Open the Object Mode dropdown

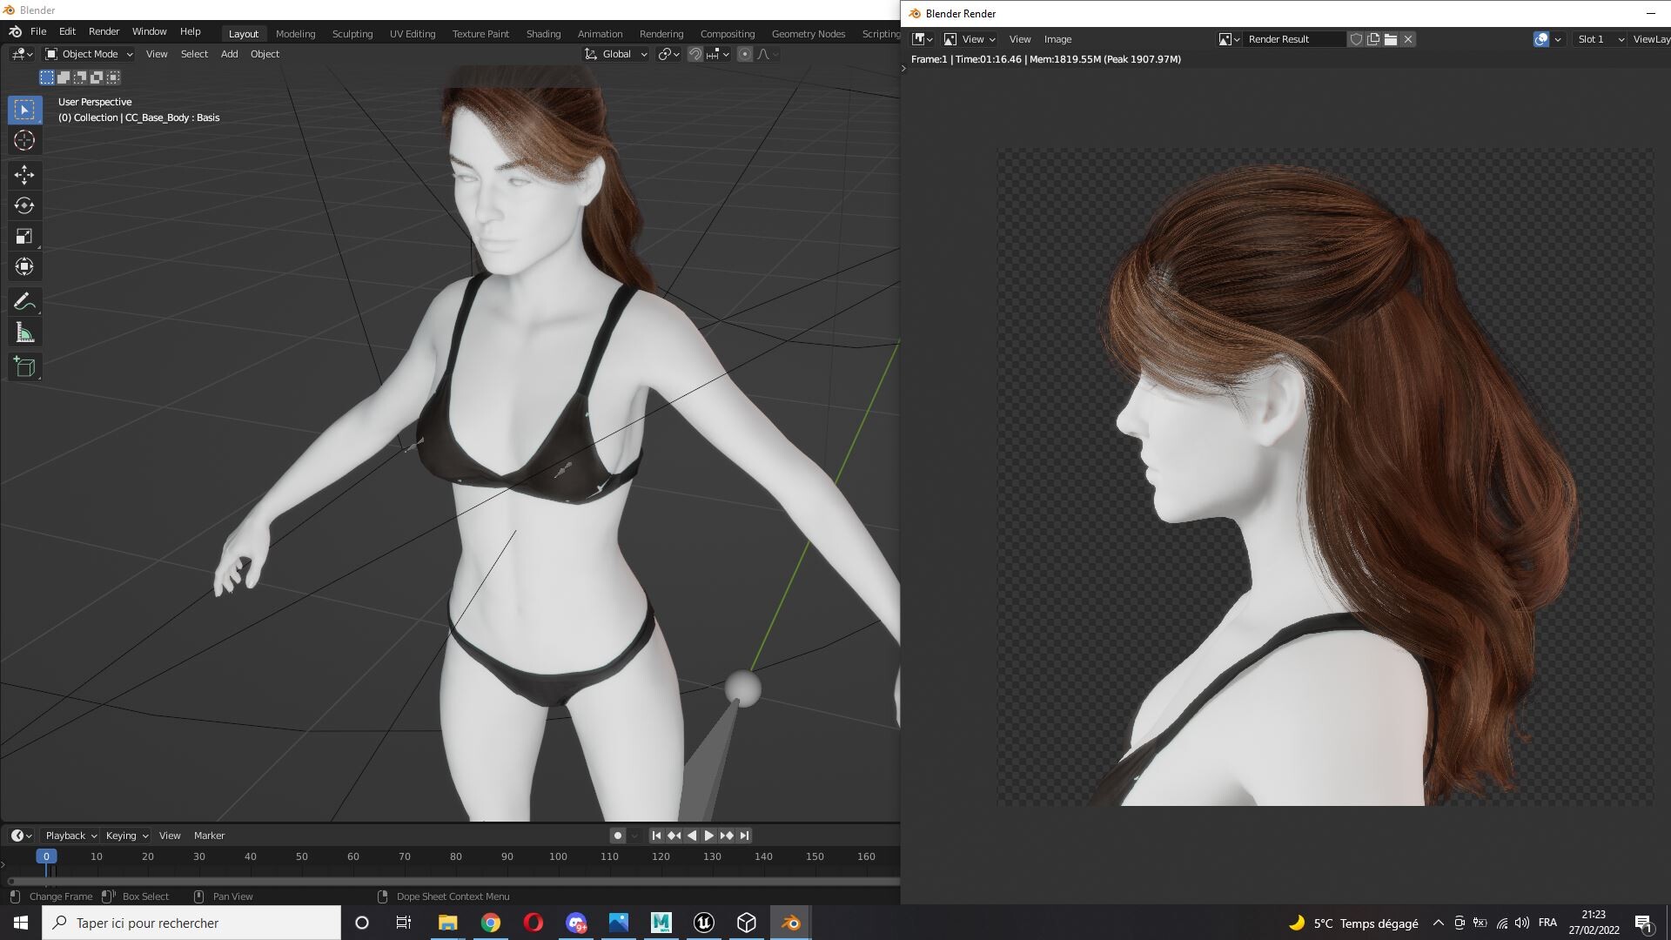pos(89,54)
